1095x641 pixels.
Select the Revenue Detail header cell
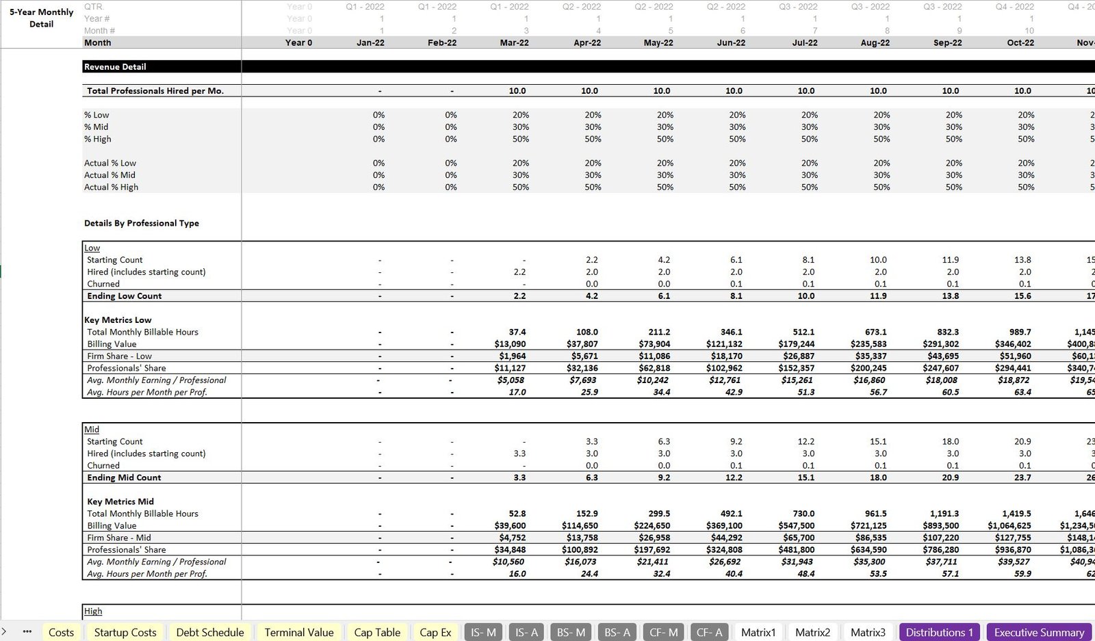pyautogui.click(x=115, y=67)
